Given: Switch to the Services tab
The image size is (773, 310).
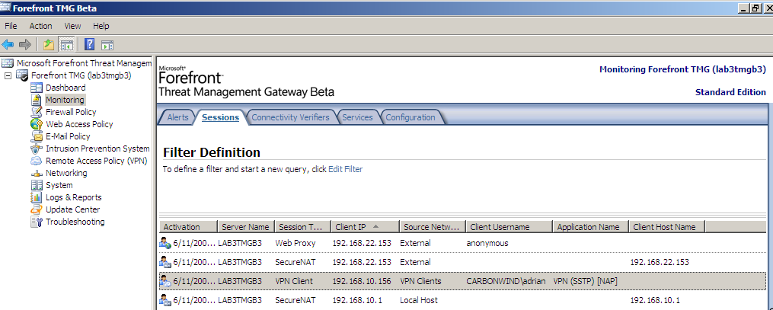Looking at the screenshot, I should pos(357,117).
